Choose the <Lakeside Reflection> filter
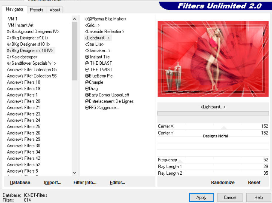 coord(105,32)
